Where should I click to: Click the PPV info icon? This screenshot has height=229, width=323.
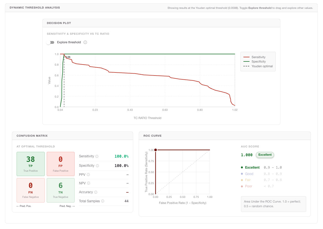(88, 175)
